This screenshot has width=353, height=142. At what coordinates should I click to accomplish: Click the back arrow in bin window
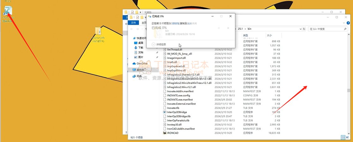coord(132,29)
